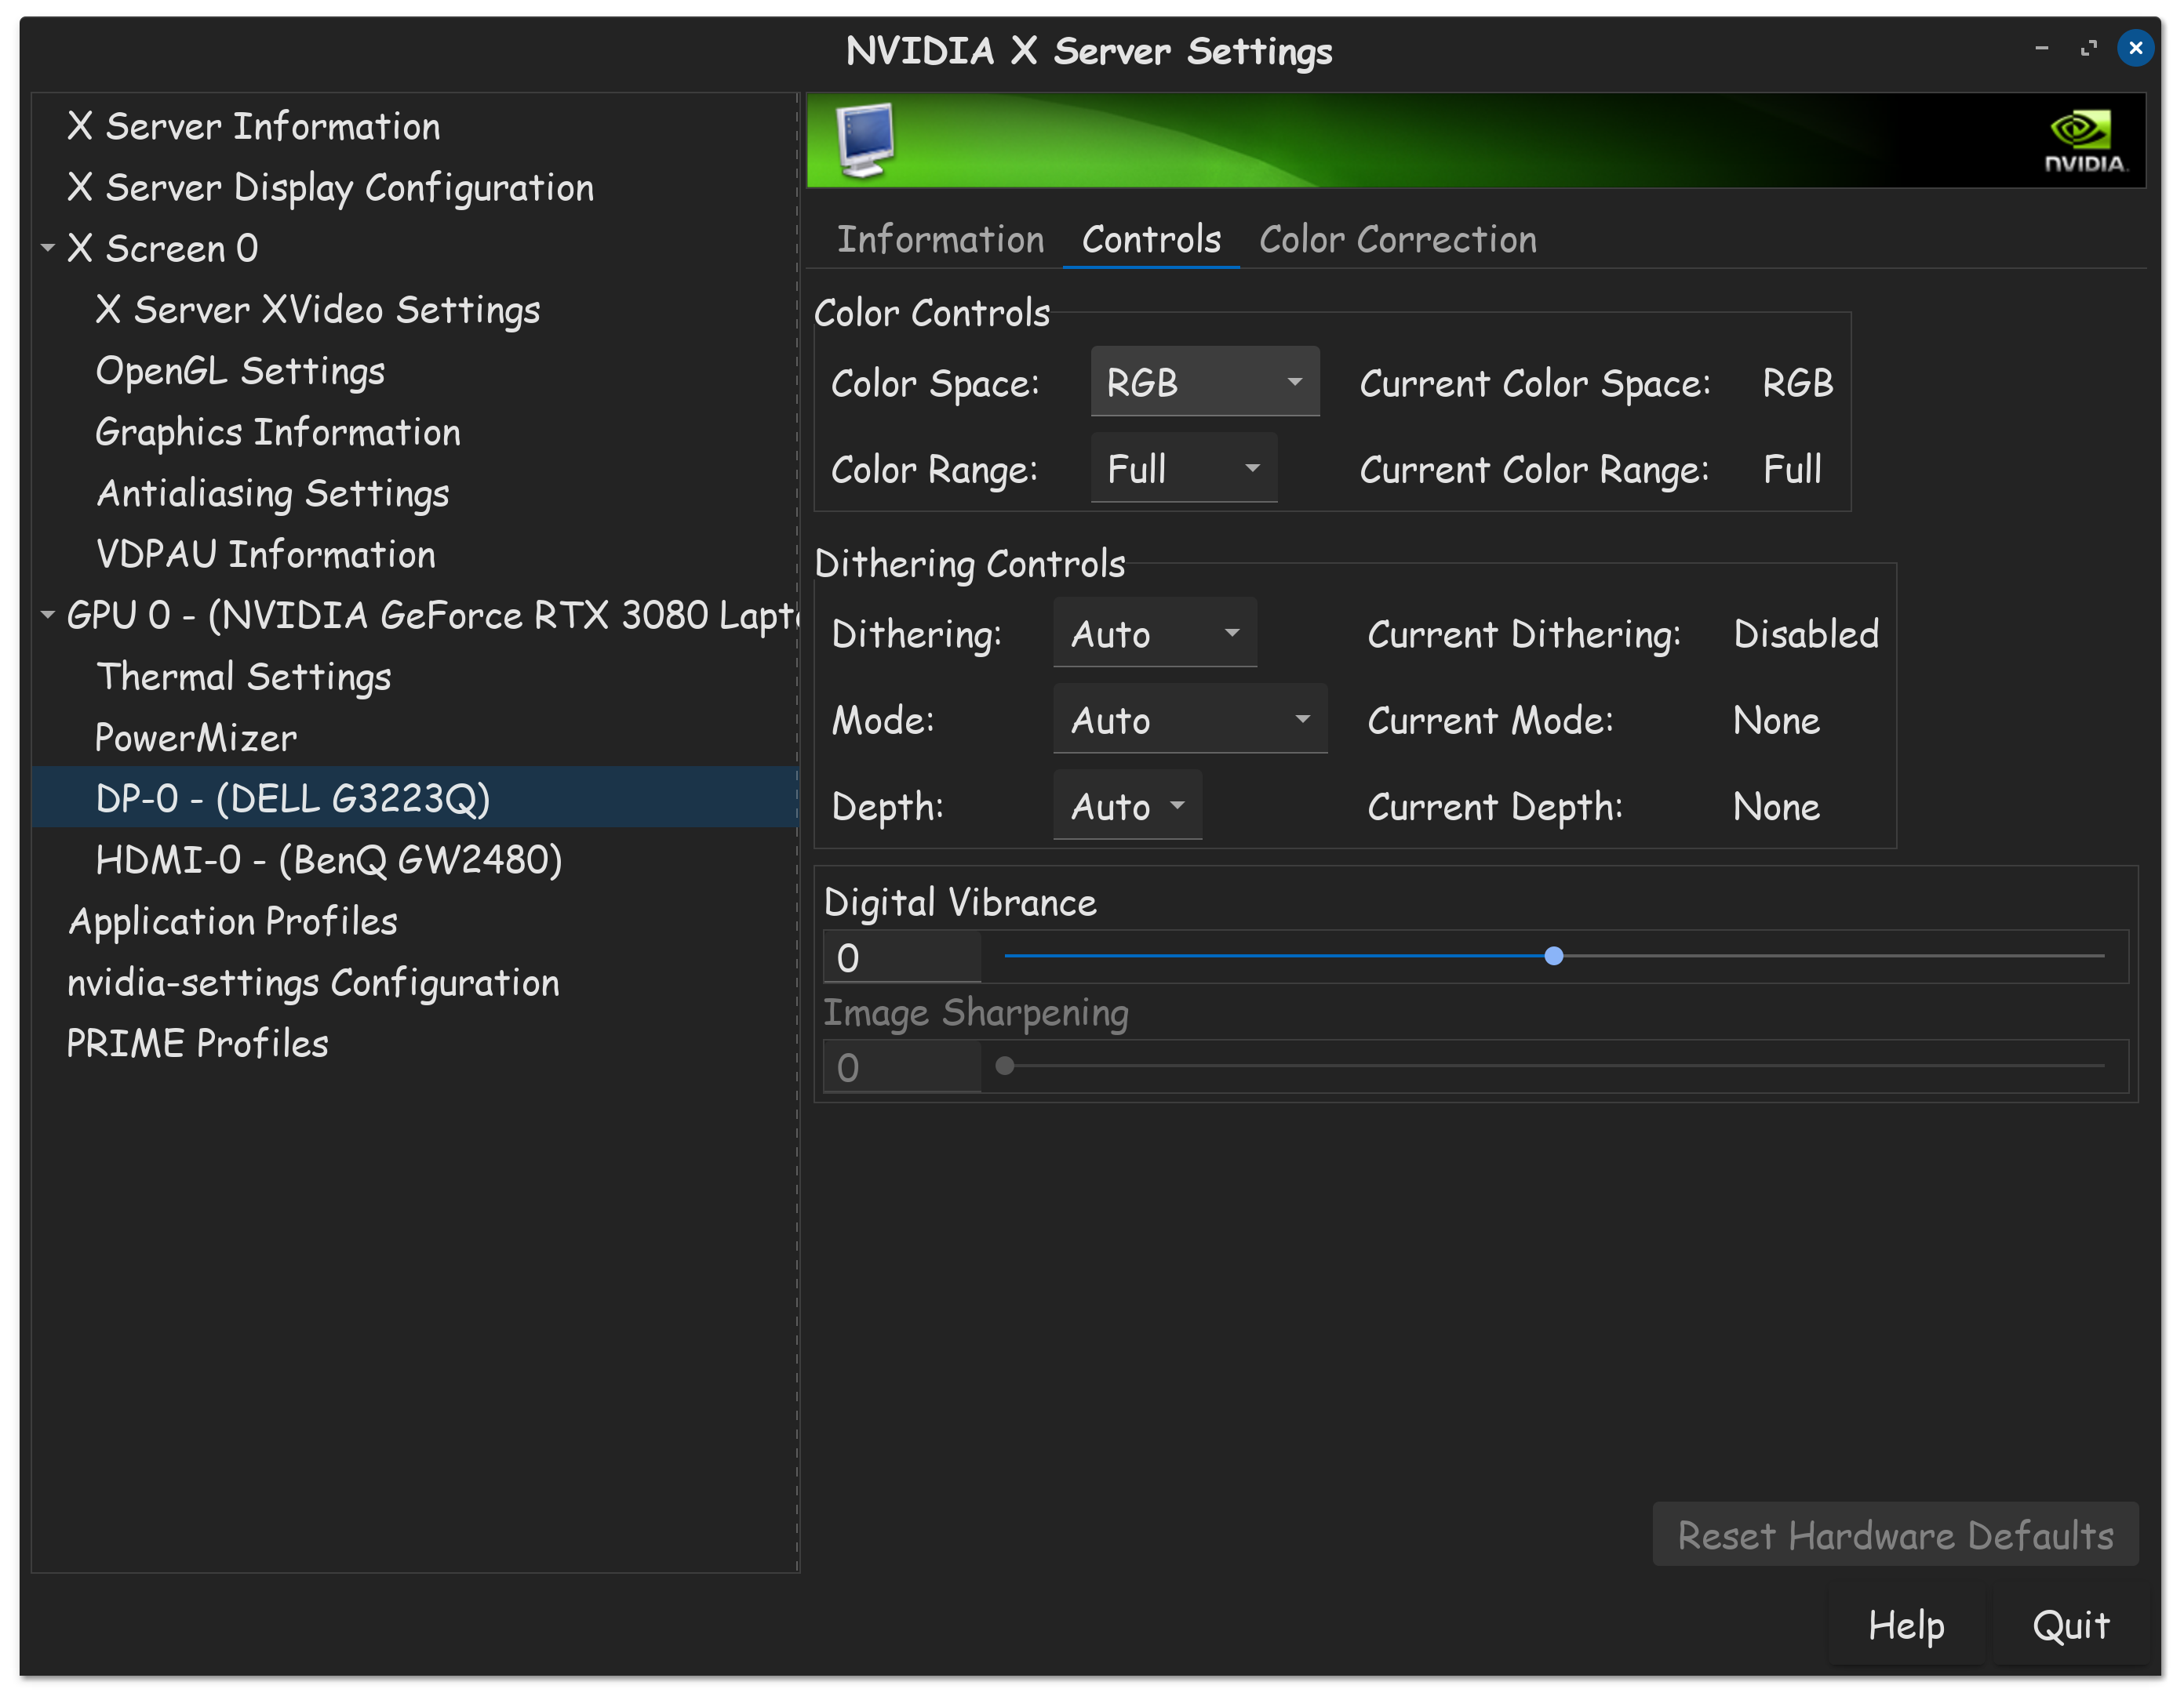Click the Quit button
This screenshot has width=2184, height=1700.
(x=2070, y=1625)
